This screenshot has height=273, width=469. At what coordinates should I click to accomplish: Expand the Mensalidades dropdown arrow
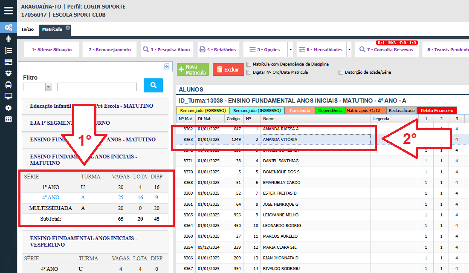coord(349,49)
